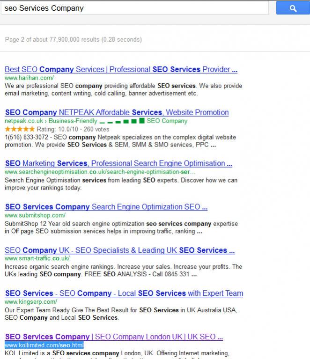This screenshot has height=359, width=310.
Task: Click snippet 'Our Expert Team Ready Give The Best'
Action: pyautogui.click(x=121, y=314)
